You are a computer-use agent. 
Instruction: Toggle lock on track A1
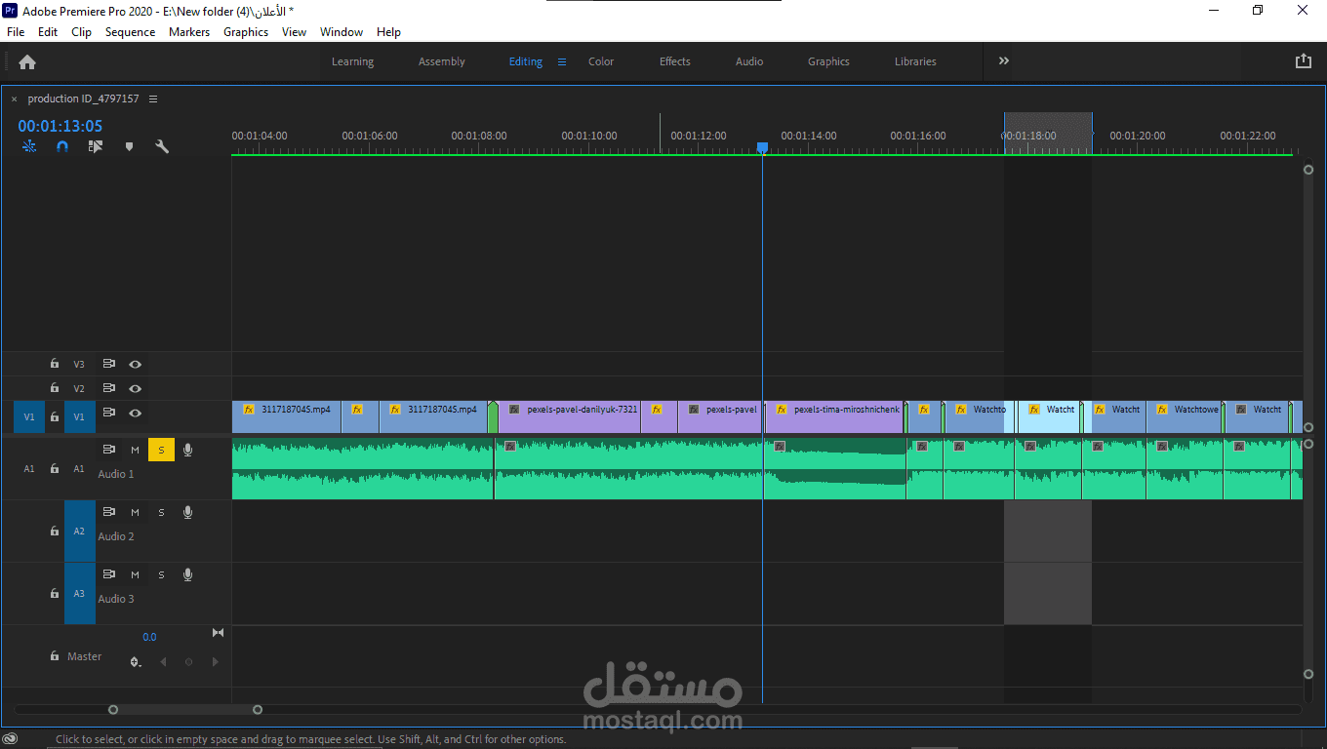click(55, 468)
